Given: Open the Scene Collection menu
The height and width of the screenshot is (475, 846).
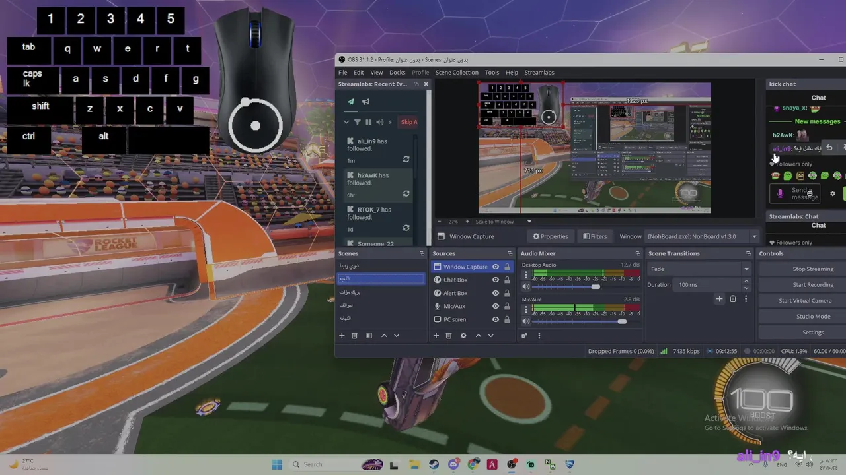Looking at the screenshot, I should pyautogui.click(x=457, y=73).
